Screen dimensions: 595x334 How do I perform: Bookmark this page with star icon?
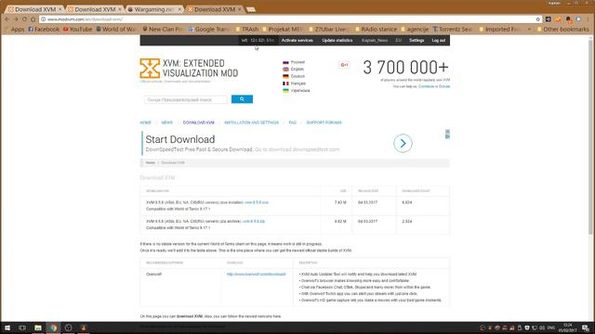537,19
